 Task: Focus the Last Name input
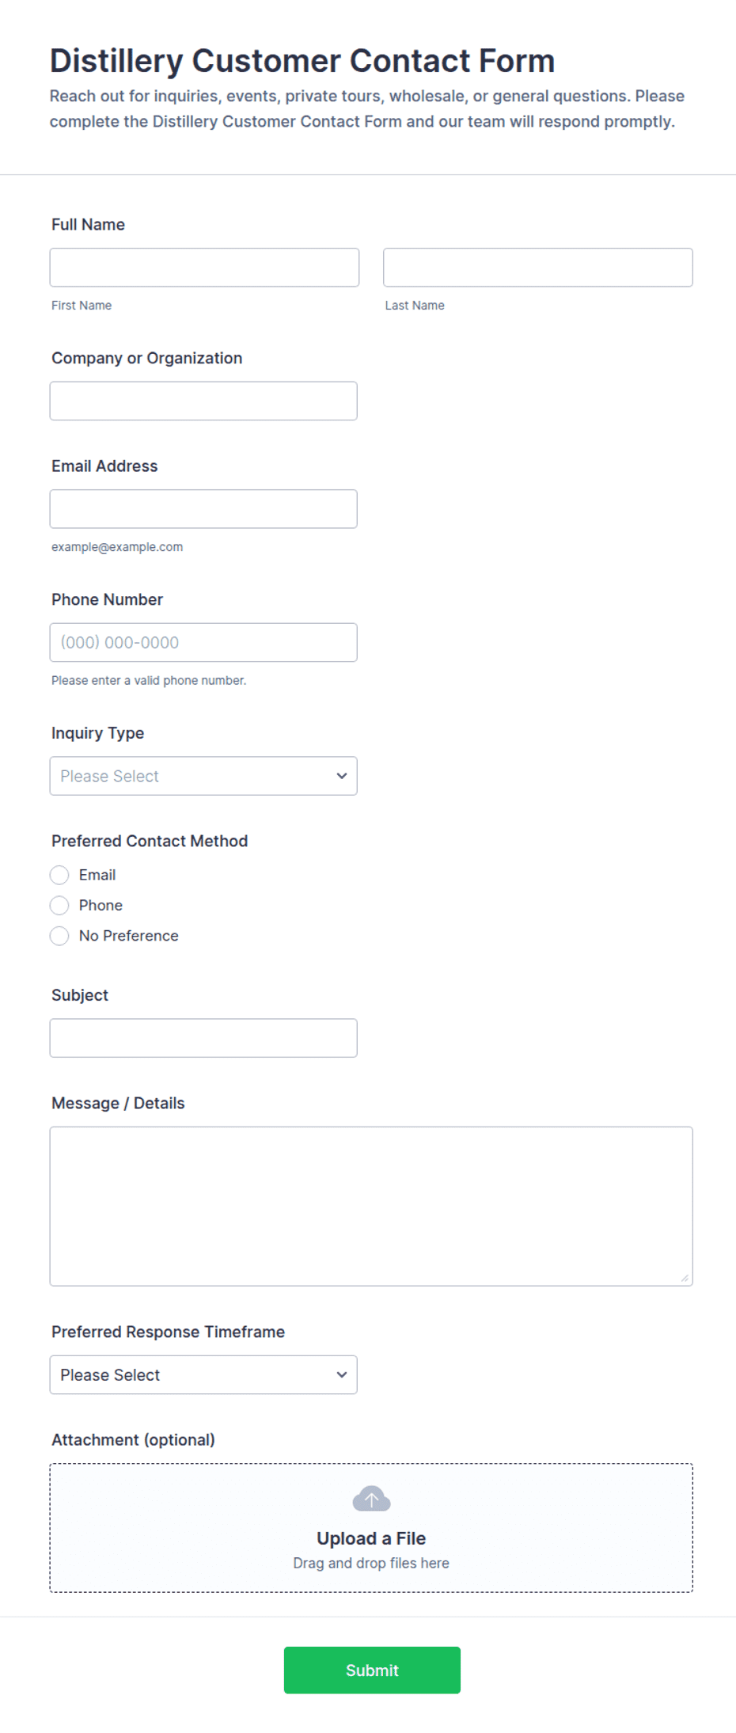click(538, 268)
